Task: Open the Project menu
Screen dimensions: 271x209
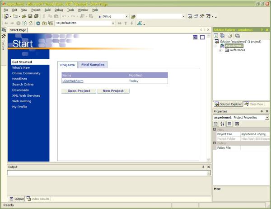Action: 36,10
